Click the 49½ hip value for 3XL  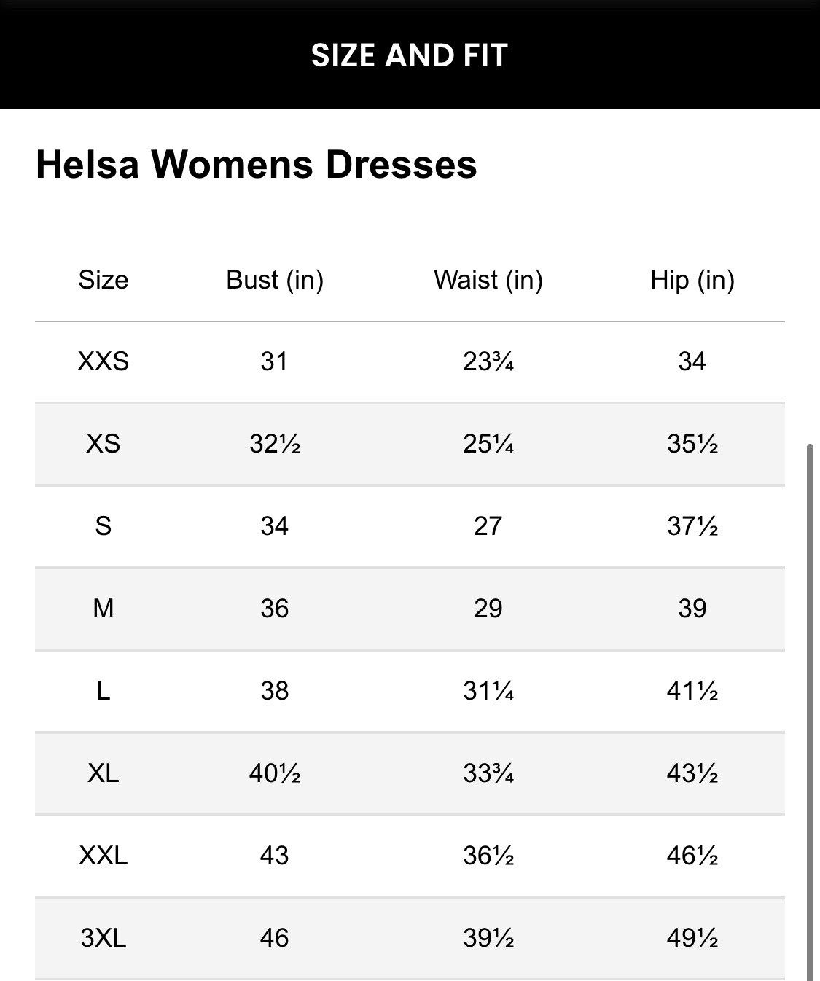(x=692, y=938)
